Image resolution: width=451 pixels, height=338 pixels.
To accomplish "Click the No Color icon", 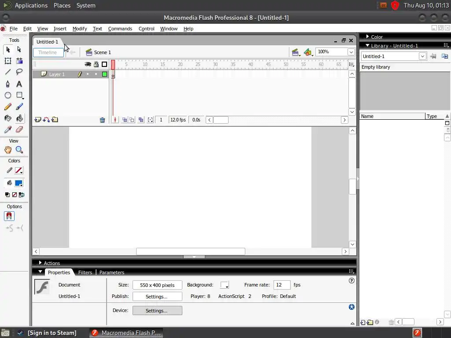I will (x=15, y=195).
